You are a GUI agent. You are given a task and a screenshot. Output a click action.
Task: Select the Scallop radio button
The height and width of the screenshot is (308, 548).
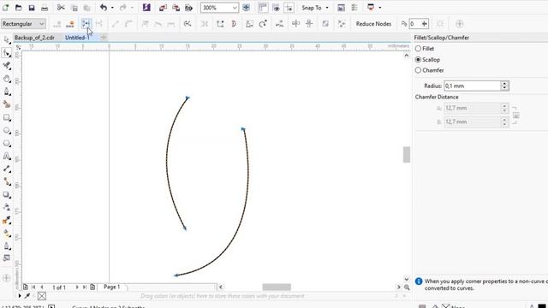418,60
